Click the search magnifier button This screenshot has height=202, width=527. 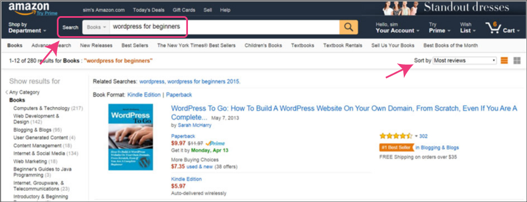point(349,27)
